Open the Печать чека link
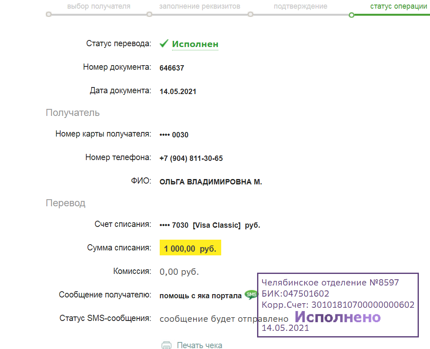 coord(199,345)
